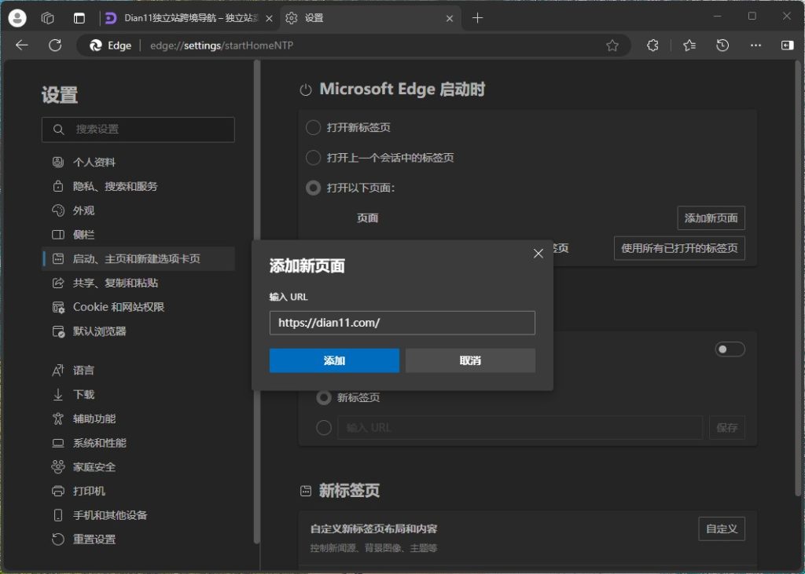Open 默认浏览器 settings
The width and height of the screenshot is (805, 574).
click(138, 331)
